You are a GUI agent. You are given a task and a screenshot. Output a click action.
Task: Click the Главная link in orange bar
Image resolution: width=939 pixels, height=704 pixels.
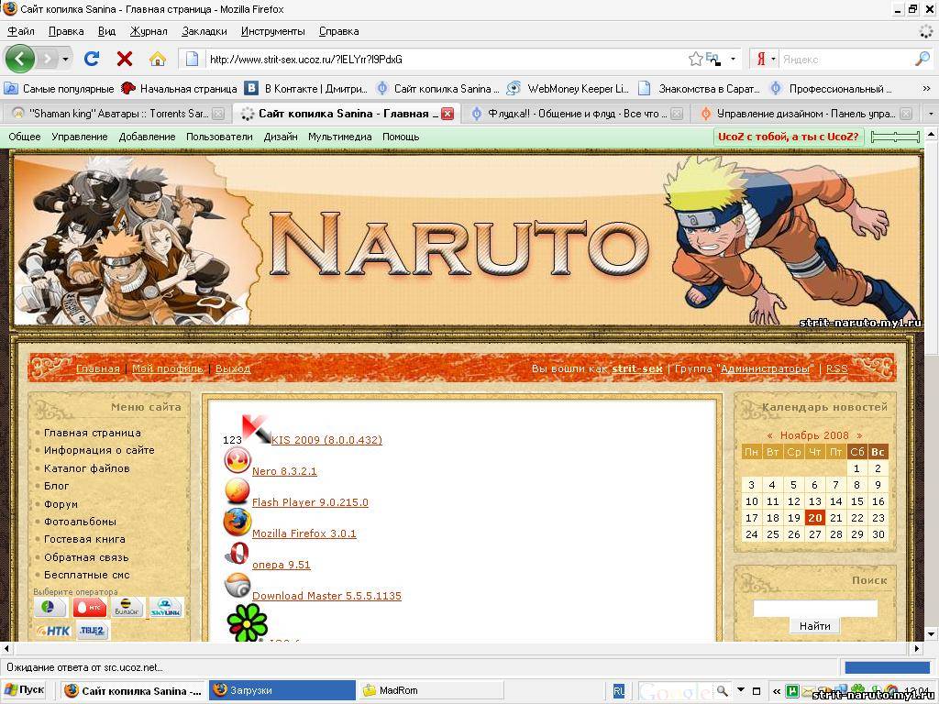[x=97, y=368]
